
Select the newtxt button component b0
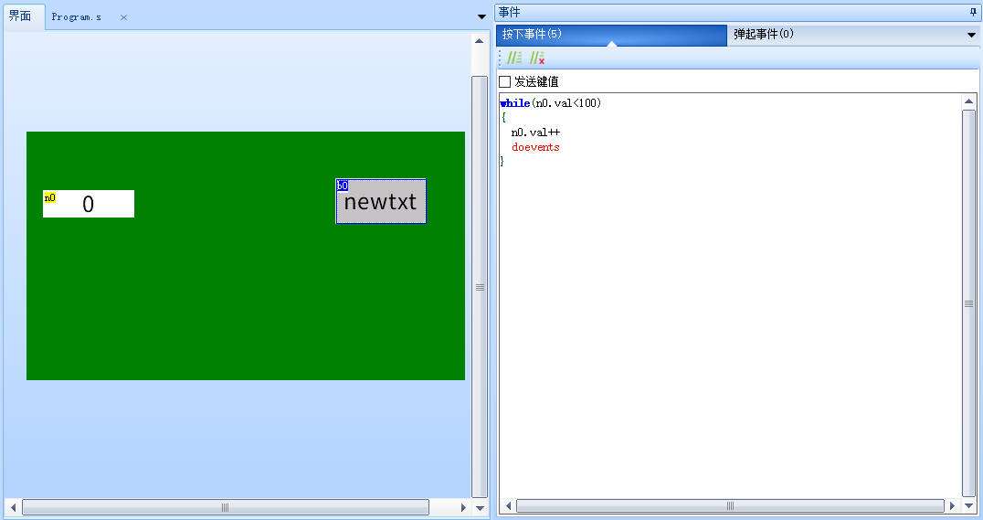(380, 202)
